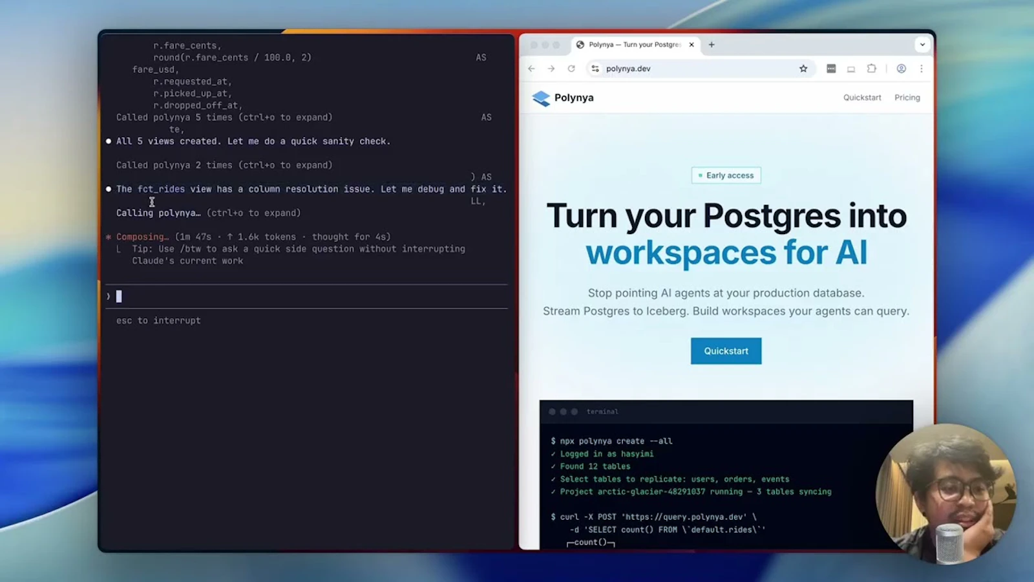Click the curl POST command line
1034x582 pixels.
tap(653, 517)
